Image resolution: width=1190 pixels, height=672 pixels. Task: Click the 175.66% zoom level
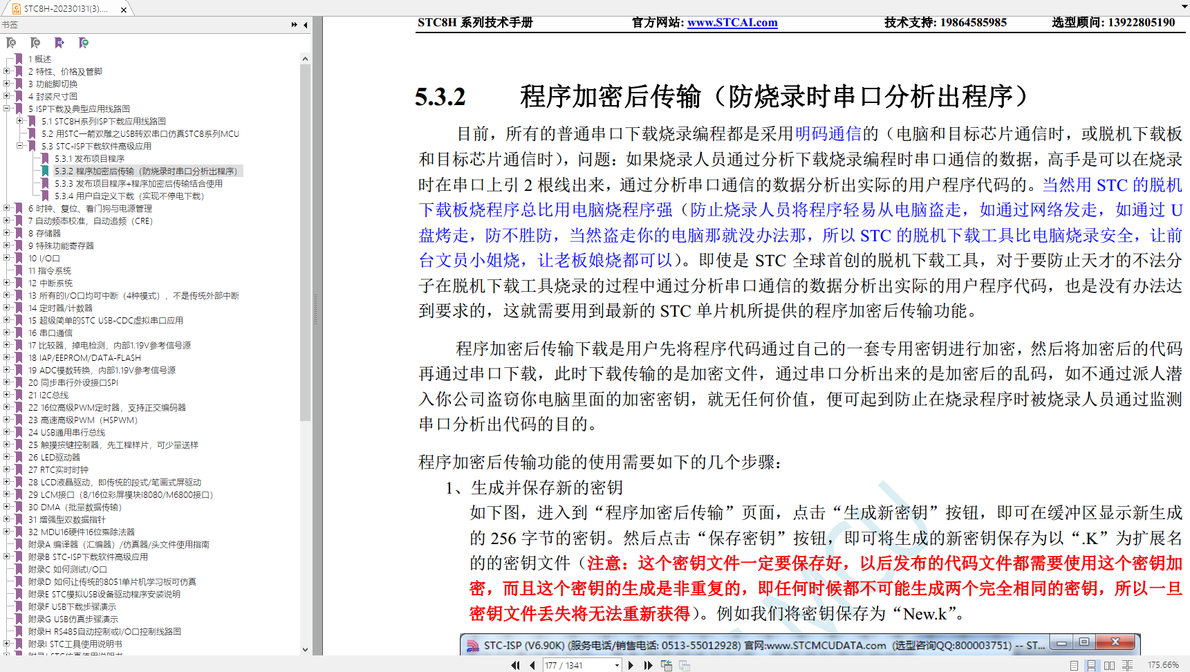(x=1163, y=664)
